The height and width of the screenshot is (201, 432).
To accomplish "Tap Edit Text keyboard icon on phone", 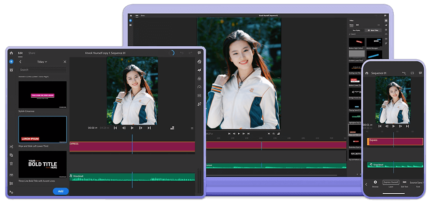I will point(404,182).
